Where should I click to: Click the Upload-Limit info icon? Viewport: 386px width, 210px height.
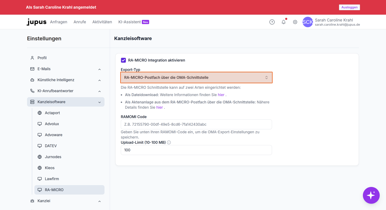[x=169, y=142]
